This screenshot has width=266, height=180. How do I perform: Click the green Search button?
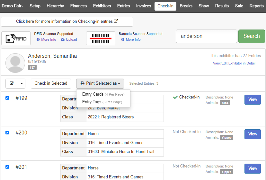tap(252, 36)
